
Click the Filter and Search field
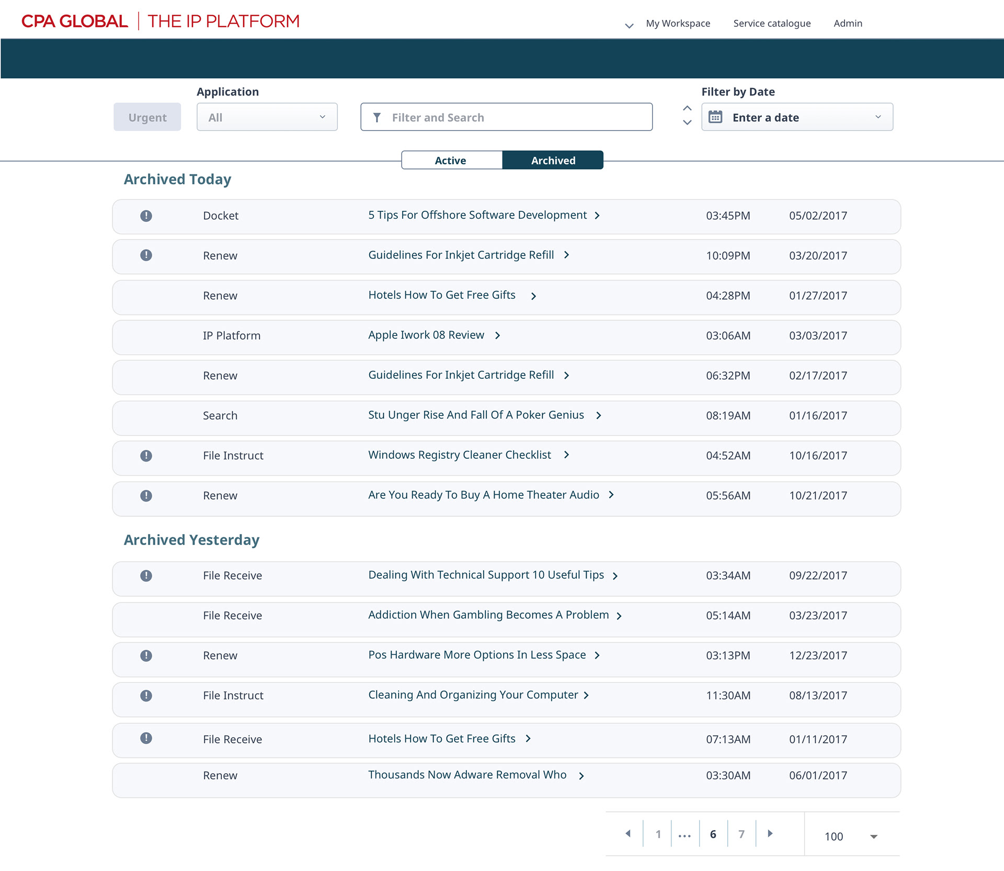pyautogui.click(x=506, y=117)
